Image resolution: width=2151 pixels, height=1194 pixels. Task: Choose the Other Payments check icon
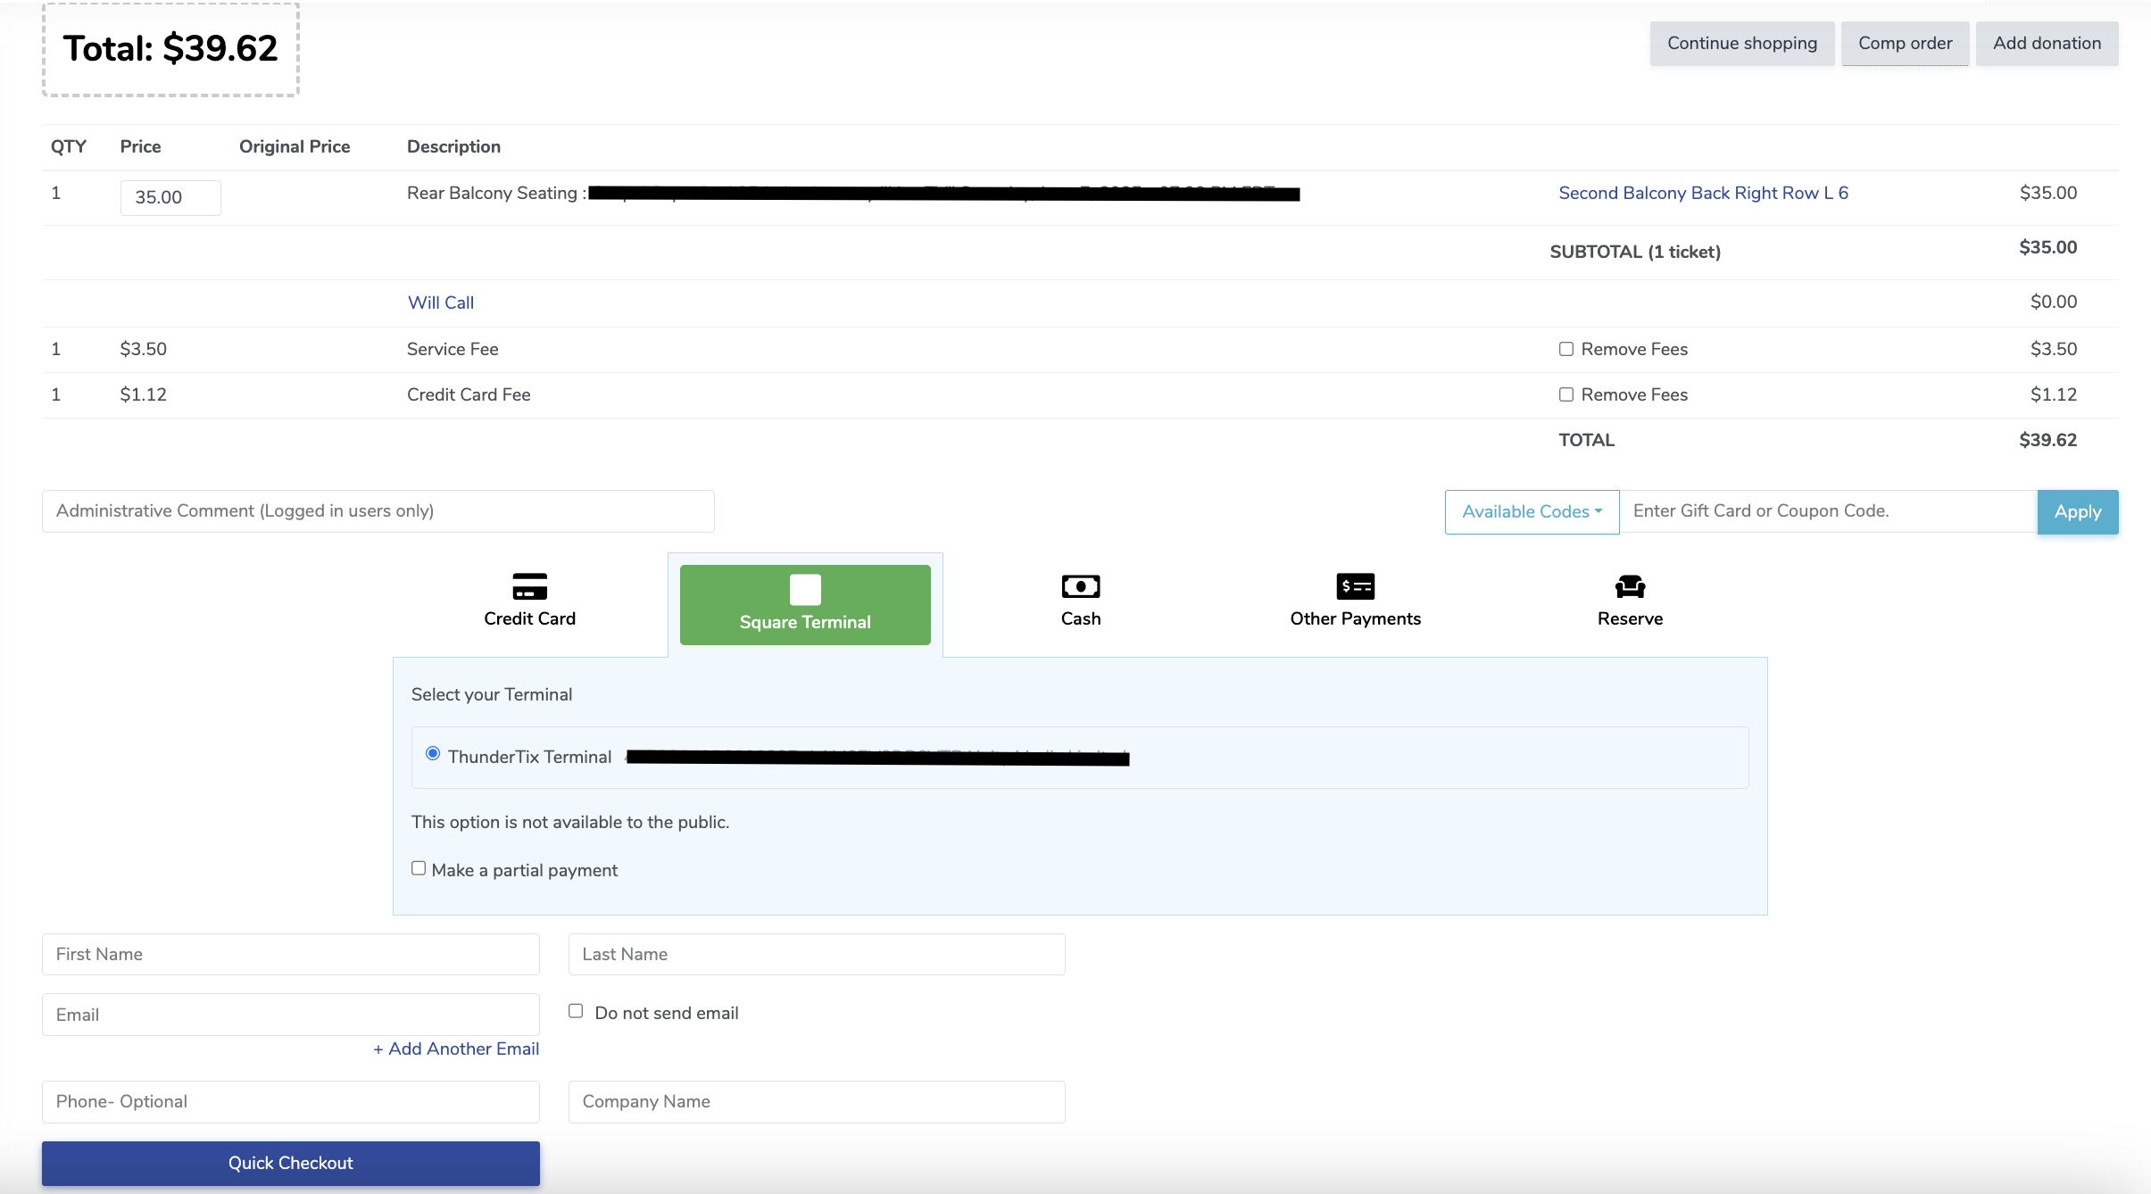[x=1354, y=586]
